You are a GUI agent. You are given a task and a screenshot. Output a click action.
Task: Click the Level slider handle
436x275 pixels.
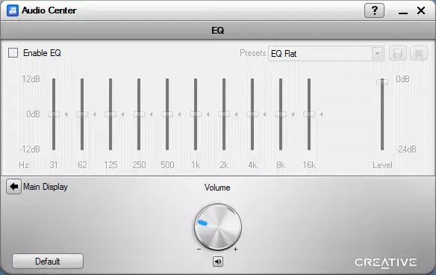tap(382, 82)
